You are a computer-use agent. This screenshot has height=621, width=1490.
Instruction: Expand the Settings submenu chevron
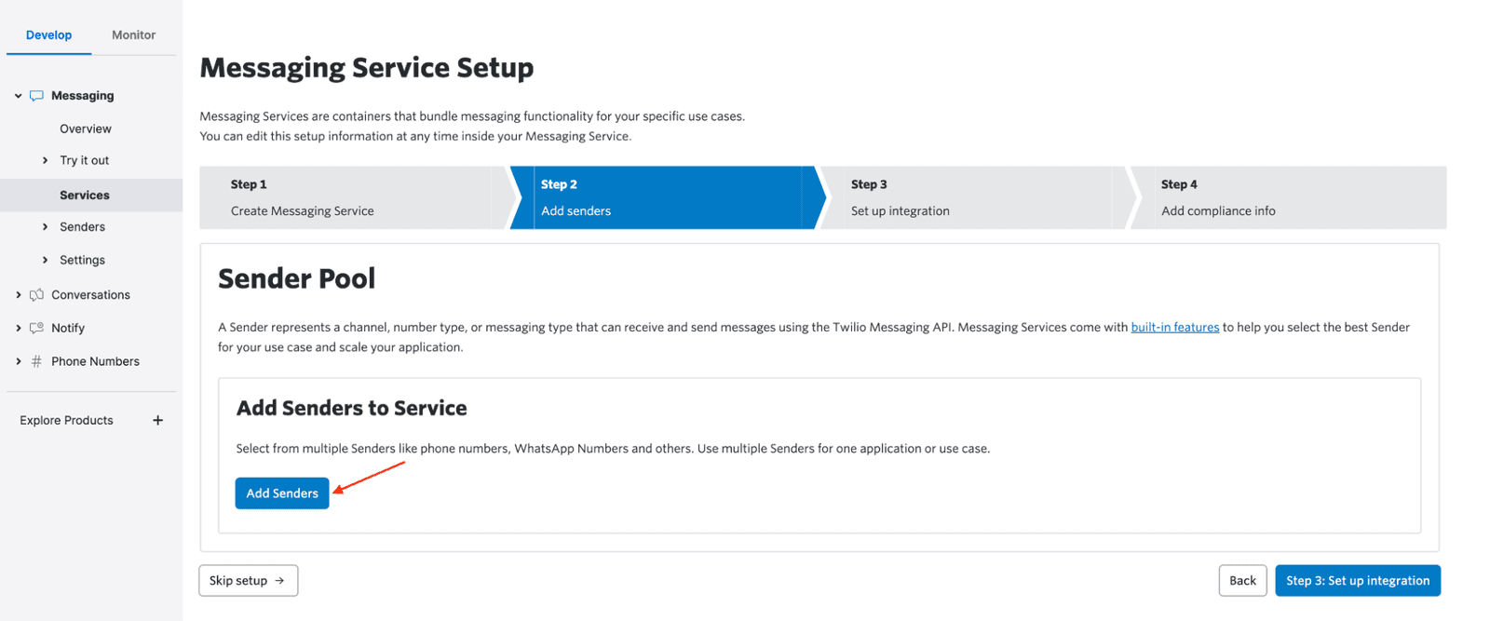click(45, 261)
